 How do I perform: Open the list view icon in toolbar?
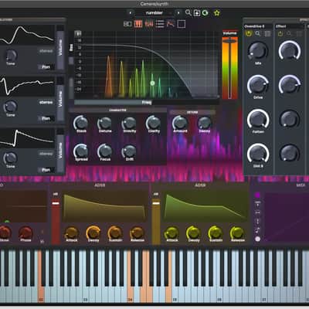(160, 24)
